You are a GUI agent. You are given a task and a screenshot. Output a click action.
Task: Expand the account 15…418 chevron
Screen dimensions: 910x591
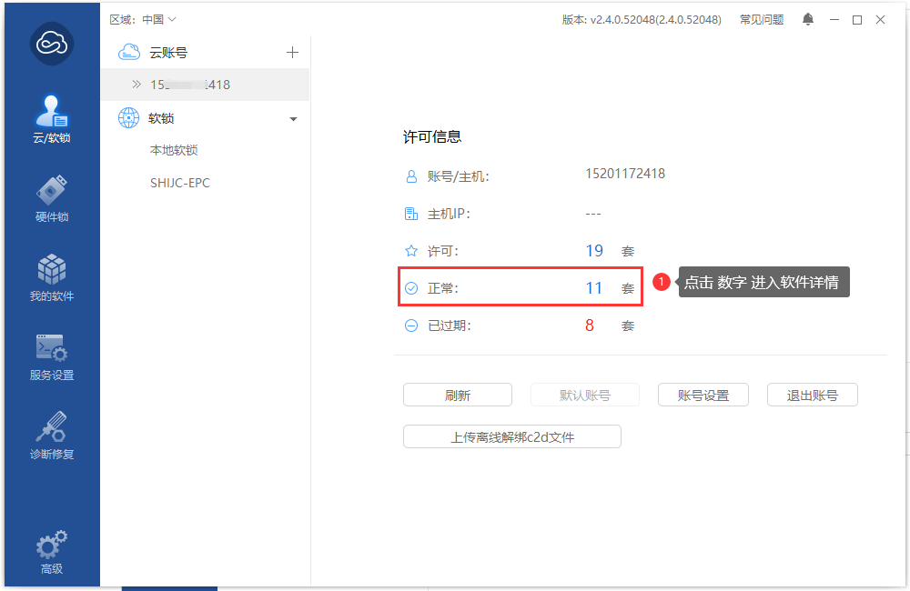136,85
